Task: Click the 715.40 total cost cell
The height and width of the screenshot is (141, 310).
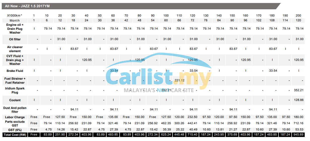Action: tap(193, 134)
